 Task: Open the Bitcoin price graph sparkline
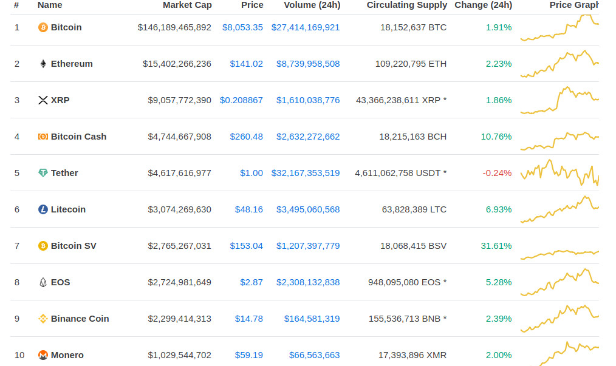pos(560,27)
